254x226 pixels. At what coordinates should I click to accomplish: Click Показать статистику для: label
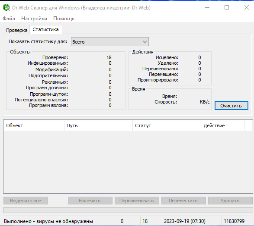point(38,42)
